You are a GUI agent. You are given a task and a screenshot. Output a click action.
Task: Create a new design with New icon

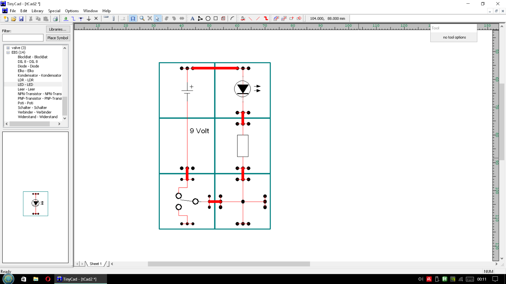(6, 19)
